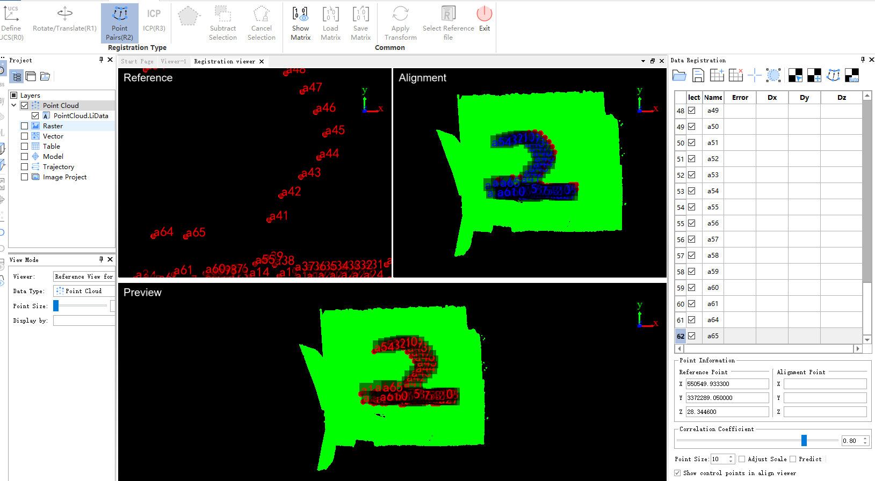Click checkerboard with move arrows icon
This screenshot has height=481, width=875.
point(814,76)
